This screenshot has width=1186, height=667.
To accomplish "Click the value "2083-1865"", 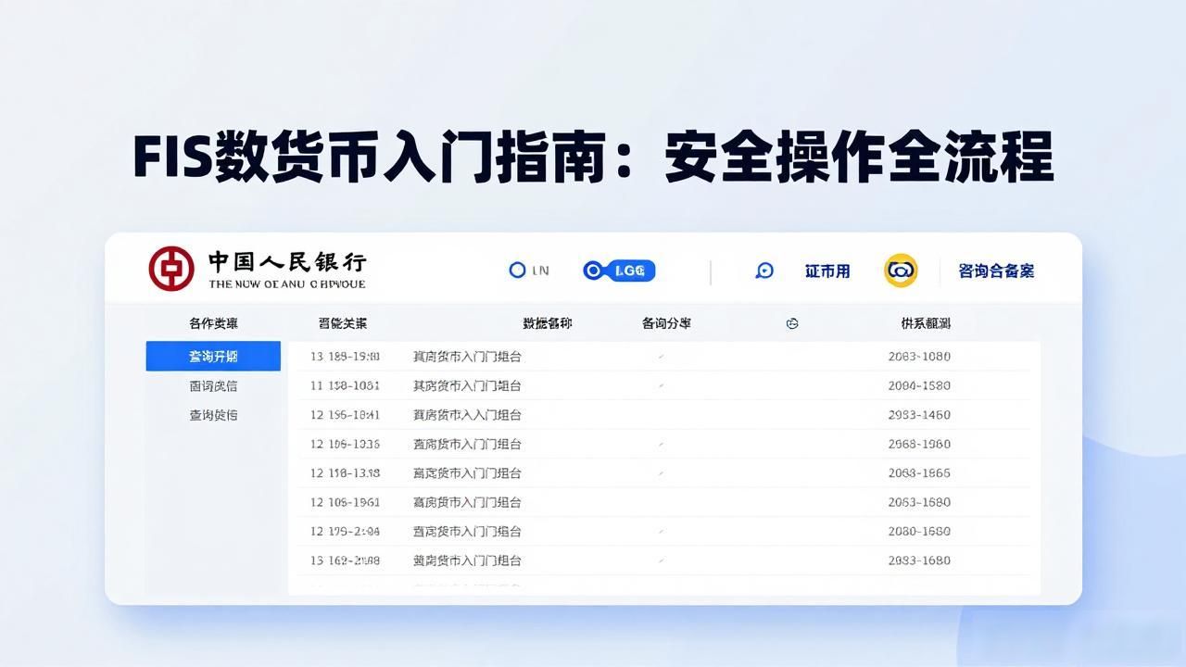I will tap(919, 473).
